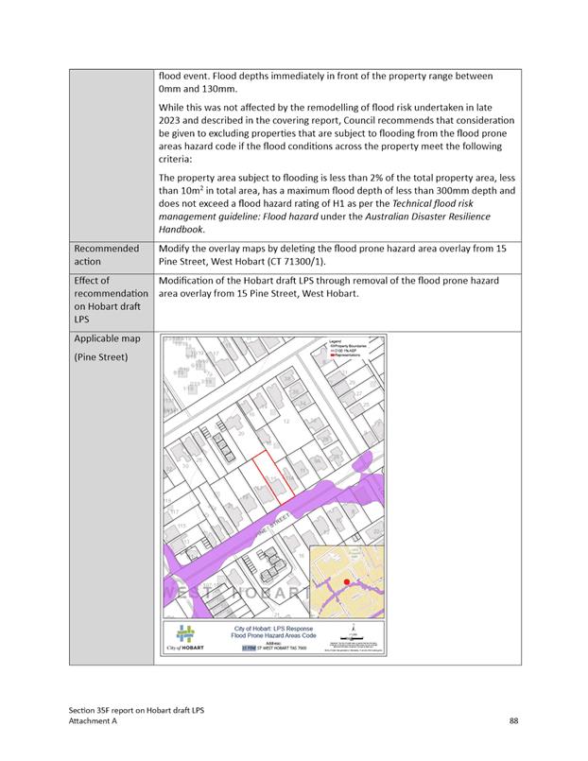
Task: Click italic 'management guideline: Flood hazard' text
Action: pos(238,216)
